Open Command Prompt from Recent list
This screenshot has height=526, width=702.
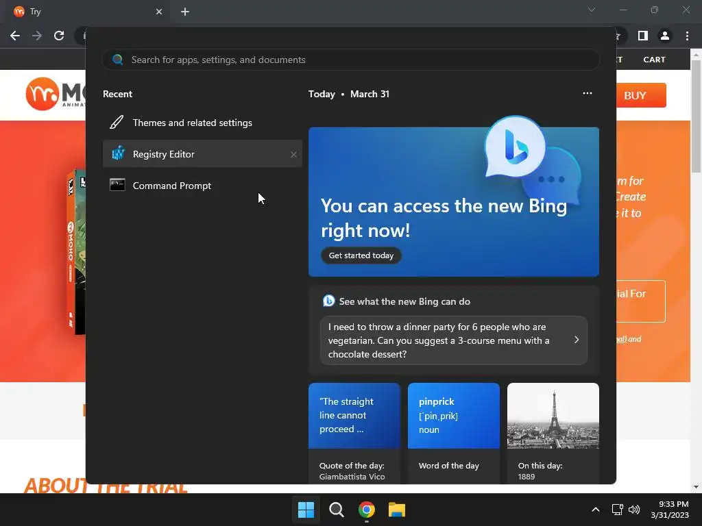[x=202, y=186]
